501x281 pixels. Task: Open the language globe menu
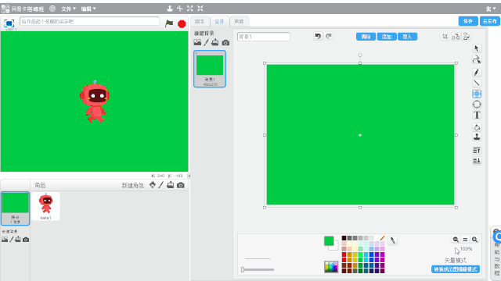(52, 9)
